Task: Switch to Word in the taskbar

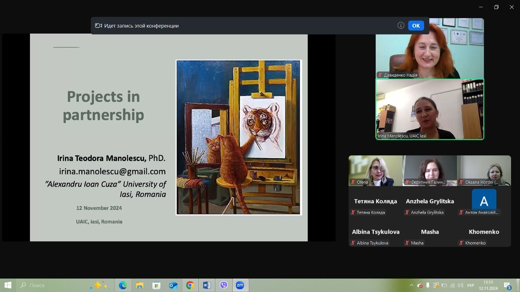Action: pos(207,286)
